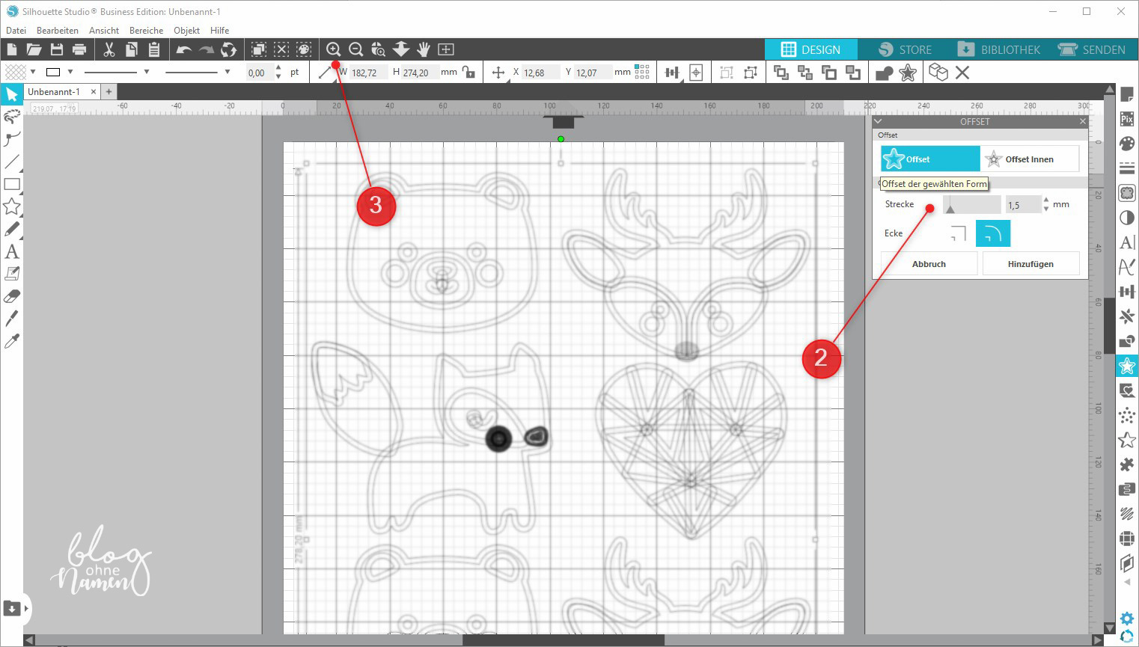Click the Zoom In magnifier icon
This screenshot has width=1139, height=647.
tap(334, 49)
